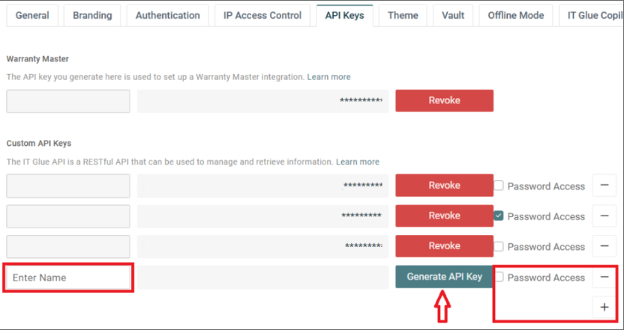Go to IP Access Control tab
This screenshot has width=624, height=330.
pyautogui.click(x=262, y=16)
